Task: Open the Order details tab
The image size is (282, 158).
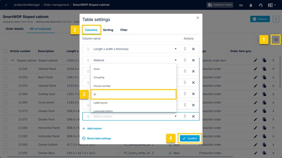Action: (x=14, y=29)
